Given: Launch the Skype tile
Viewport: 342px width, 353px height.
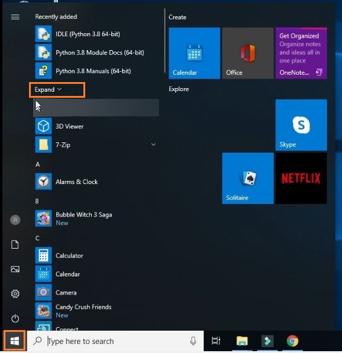Looking at the screenshot, I should point(301,125).
